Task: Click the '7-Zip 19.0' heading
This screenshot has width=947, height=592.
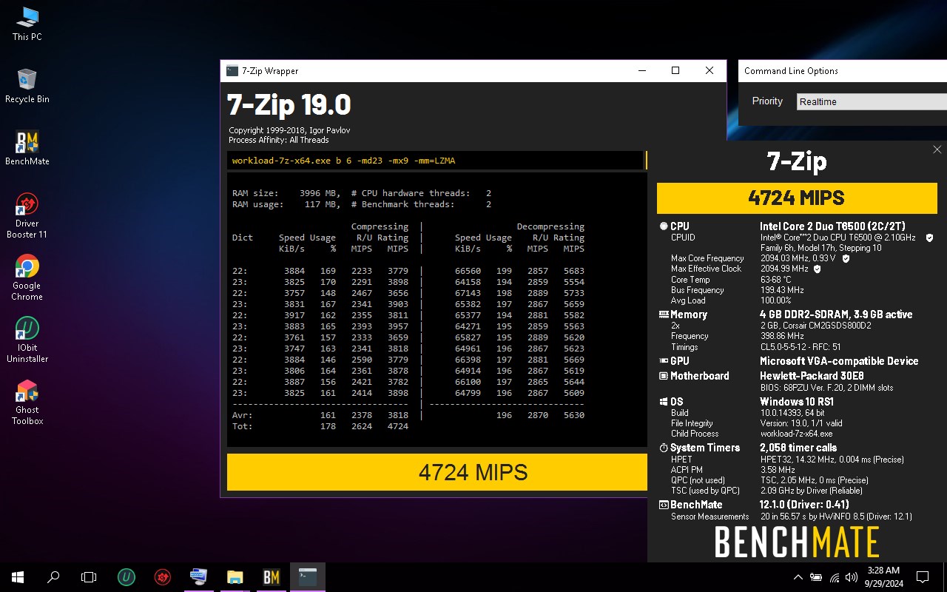Action: click(289, 105)
